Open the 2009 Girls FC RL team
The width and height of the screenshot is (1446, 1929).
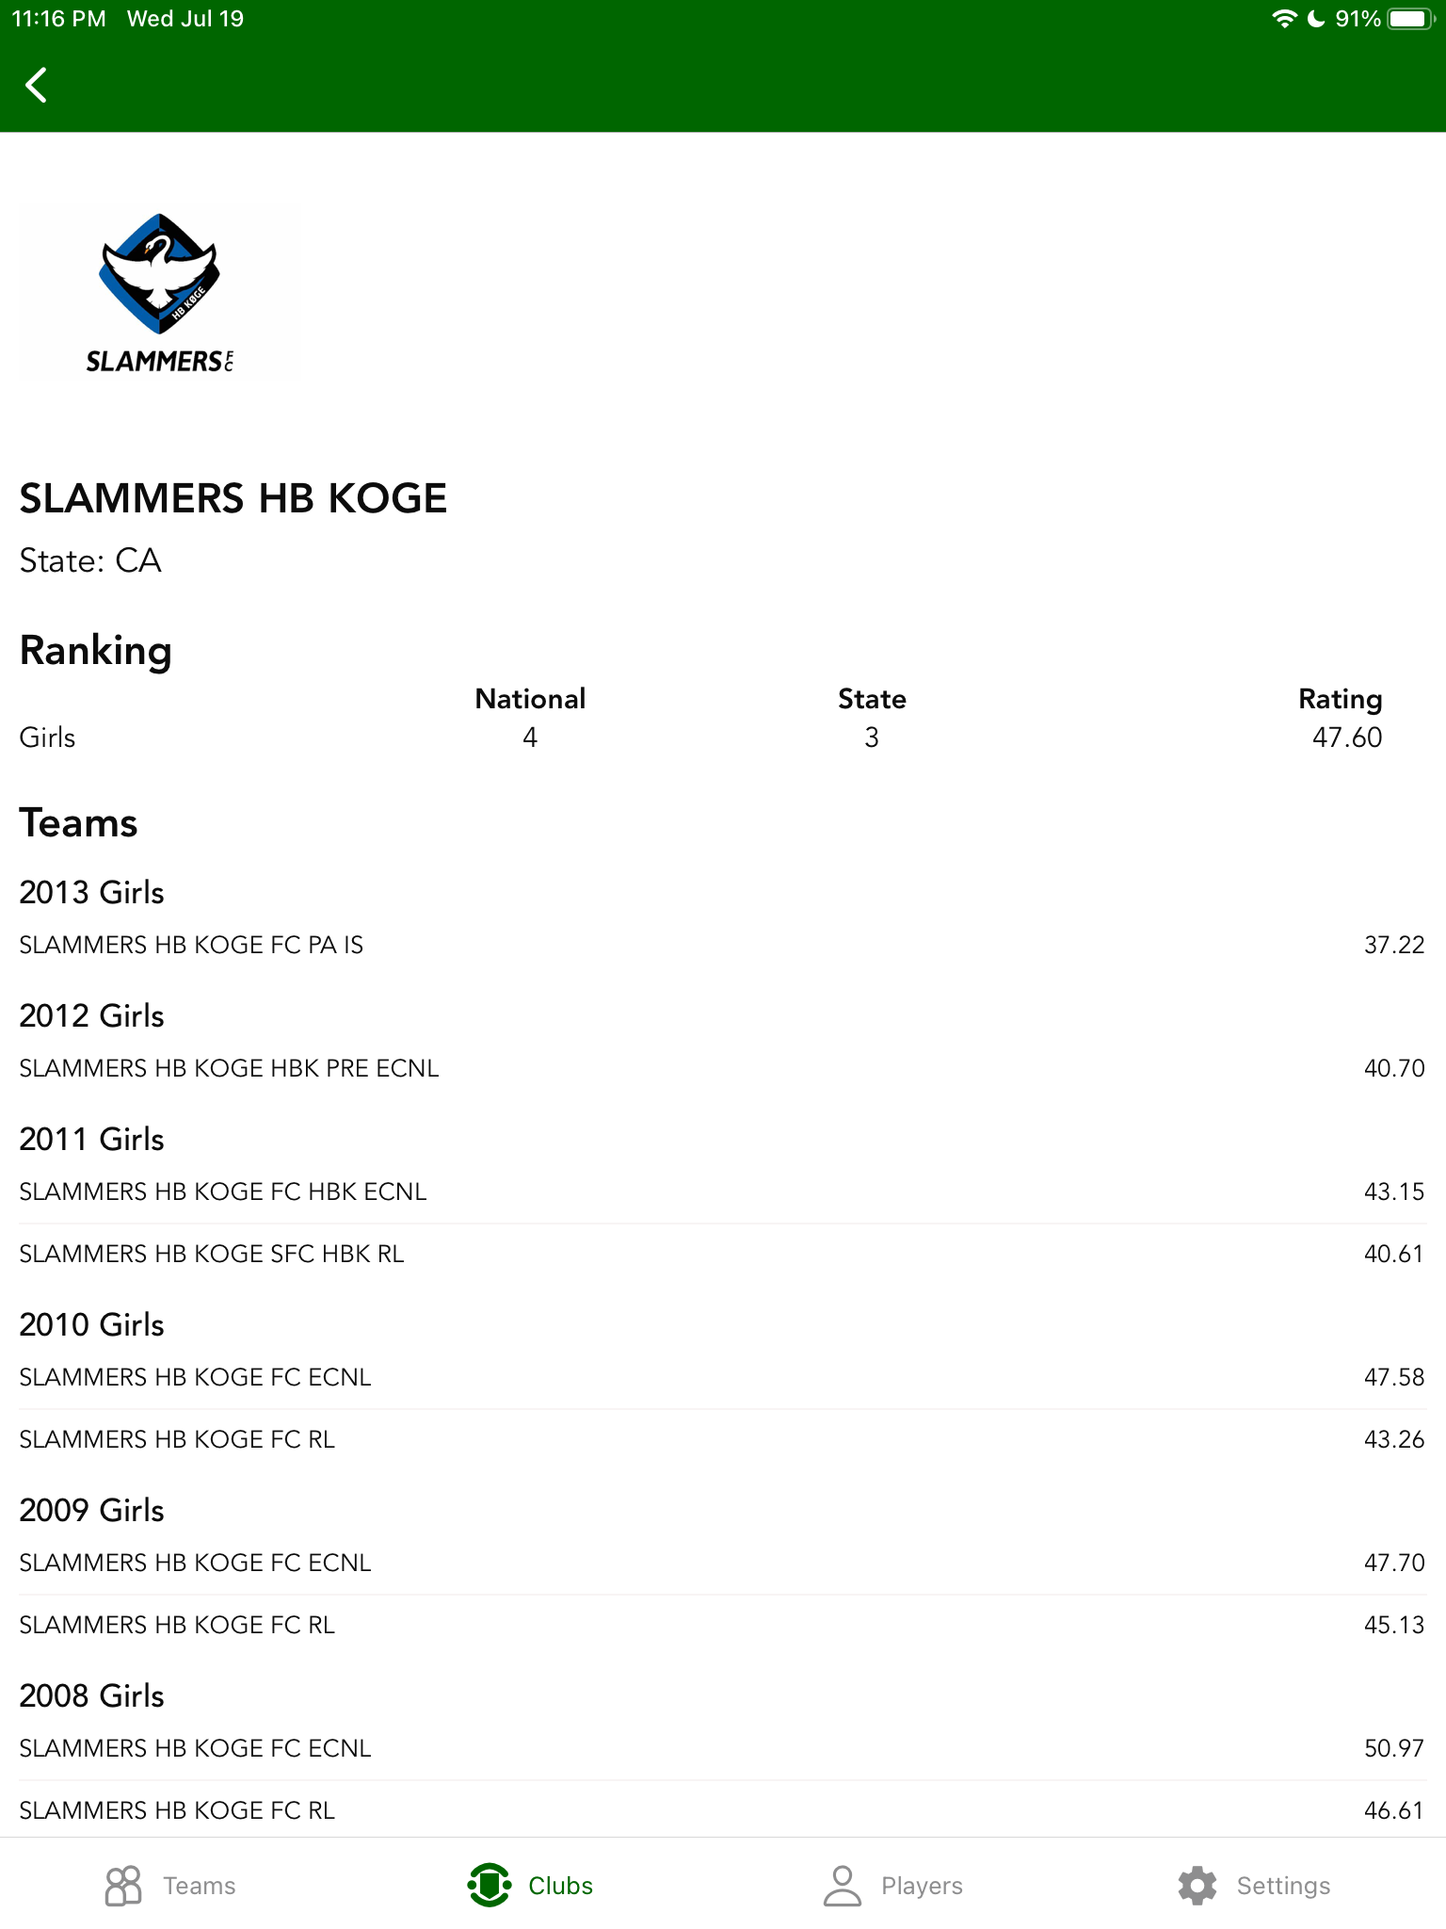point(177,1625)
